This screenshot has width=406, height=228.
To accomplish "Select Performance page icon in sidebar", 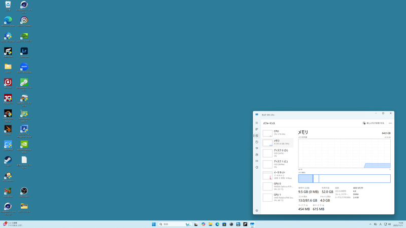I will [257, 135].
